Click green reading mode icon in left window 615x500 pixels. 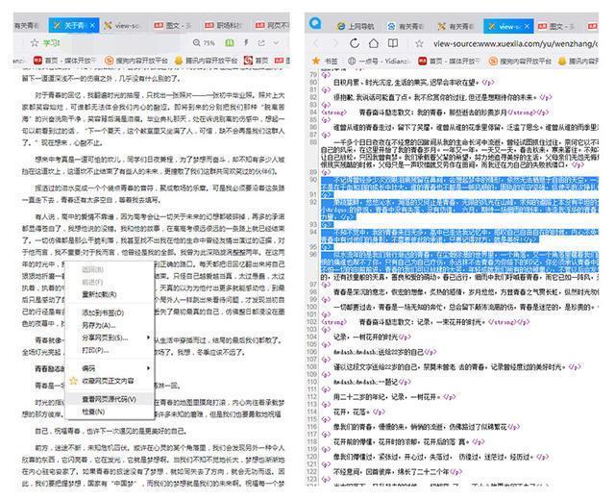pos(230,42)
